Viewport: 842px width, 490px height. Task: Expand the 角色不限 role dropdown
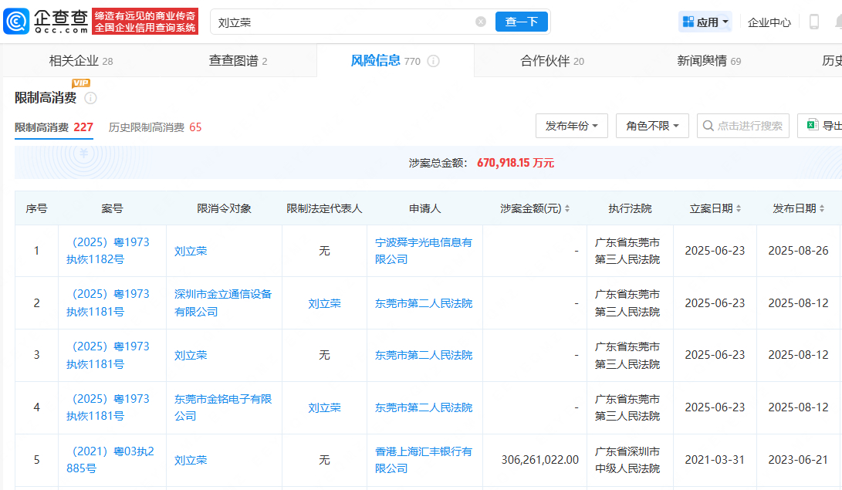pos(652,126)
